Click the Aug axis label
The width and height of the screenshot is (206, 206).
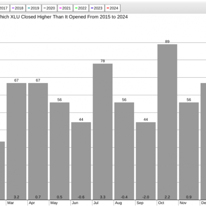[118, 203]
